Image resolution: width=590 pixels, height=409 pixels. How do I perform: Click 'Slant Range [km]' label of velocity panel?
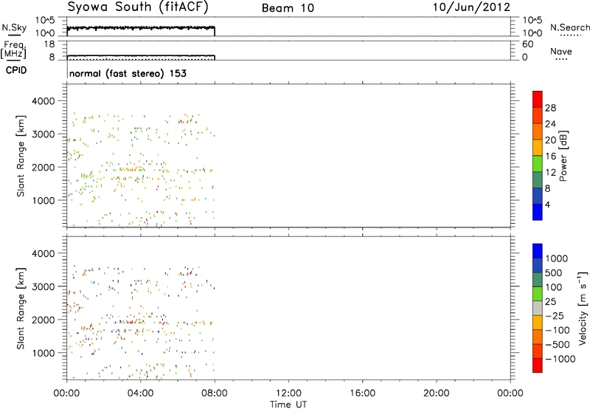tap(21, 309)
